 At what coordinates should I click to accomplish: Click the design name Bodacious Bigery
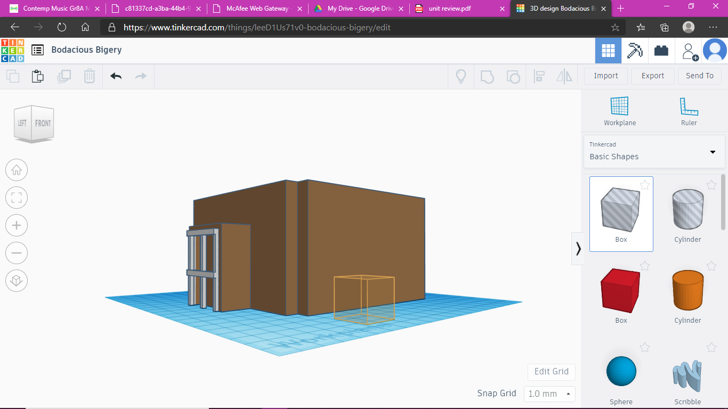coord(86,50)
